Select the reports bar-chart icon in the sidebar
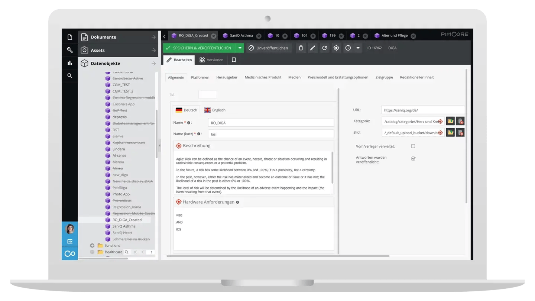The image size is (535, 301). [x=69, y=63]
